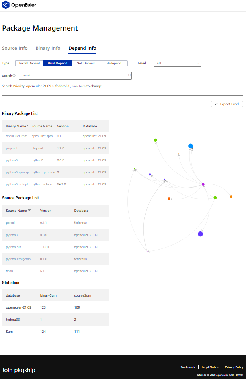
Task: Click the Search help question-mark icon
Action: click(14, 76)
